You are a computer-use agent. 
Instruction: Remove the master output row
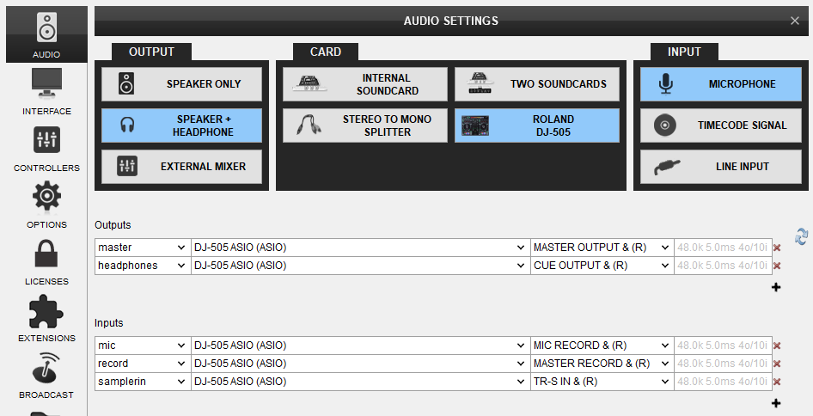click(777, 248)
